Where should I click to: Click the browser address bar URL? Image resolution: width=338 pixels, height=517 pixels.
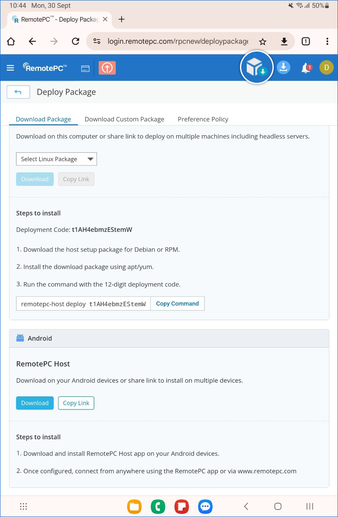pos(177,41)
